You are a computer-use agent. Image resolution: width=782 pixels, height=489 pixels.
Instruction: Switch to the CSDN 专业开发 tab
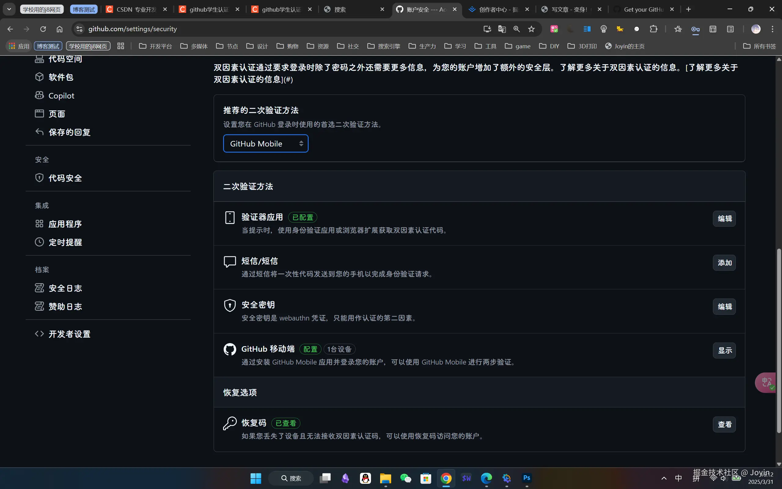coord(136,9)
